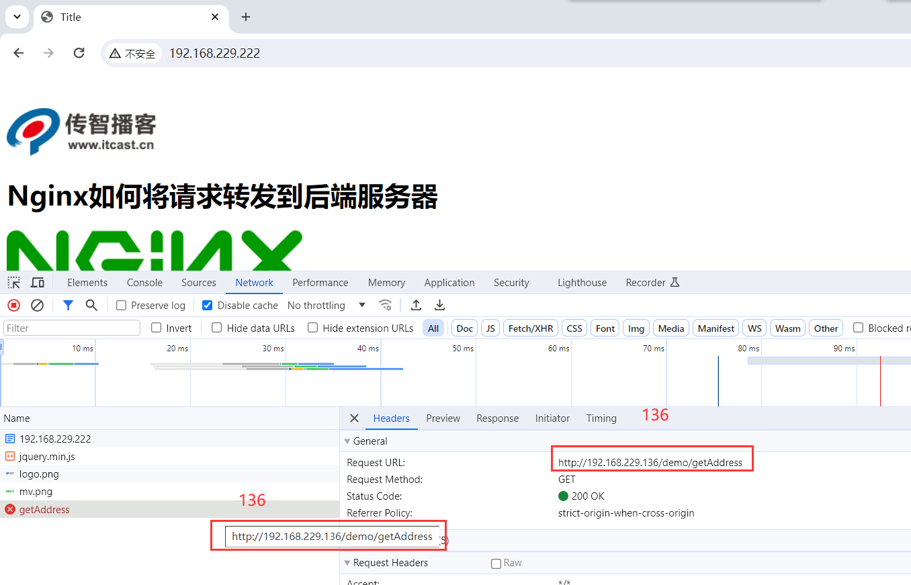This screenshot has width=911, height=585.
Task: Select the jquery.min.js request row
Action: coord(169,456)
